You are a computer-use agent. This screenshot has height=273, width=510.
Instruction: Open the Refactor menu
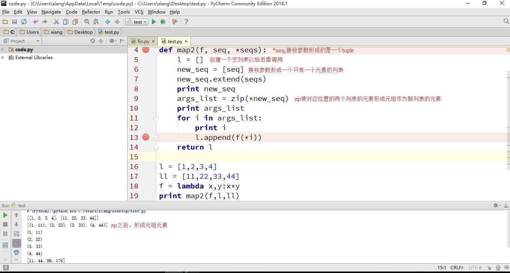(91, 12)
